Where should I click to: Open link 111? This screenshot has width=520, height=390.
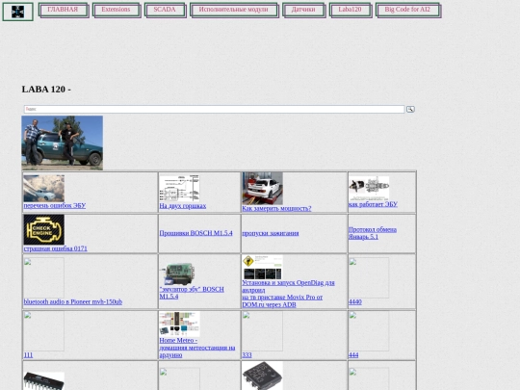point(28,354)
